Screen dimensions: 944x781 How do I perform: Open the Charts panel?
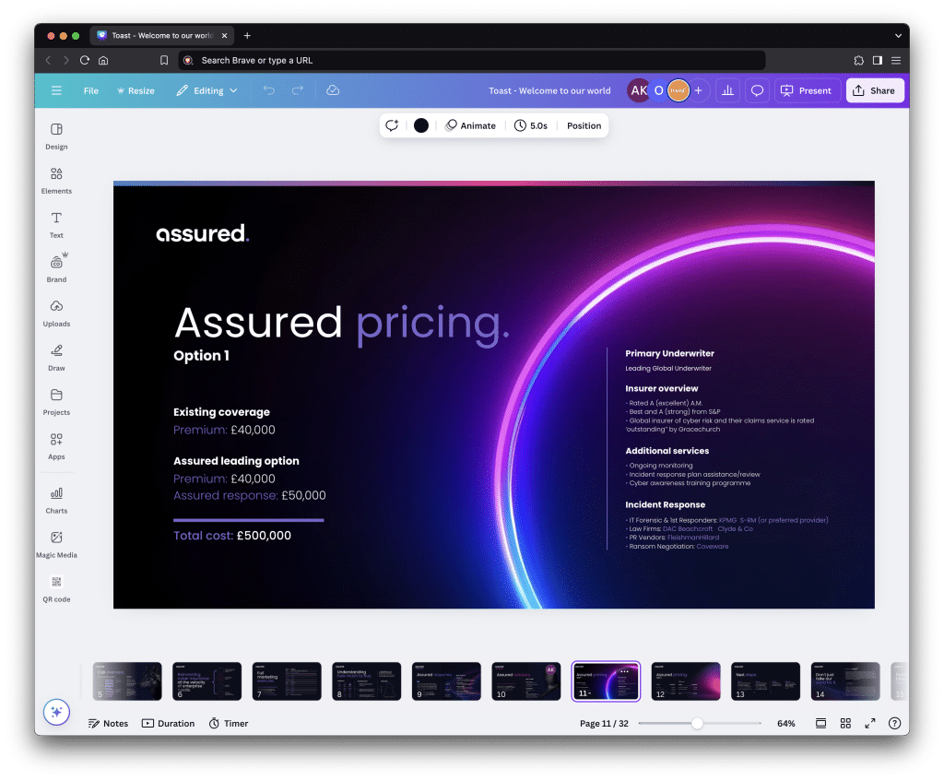pyautogui.click(x=56, y=501)
